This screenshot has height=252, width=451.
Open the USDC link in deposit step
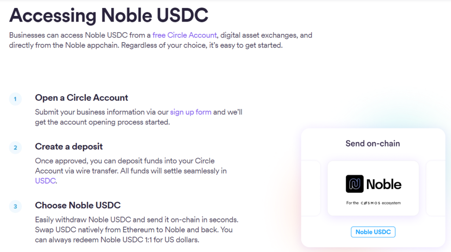click(x=45, y=181)
